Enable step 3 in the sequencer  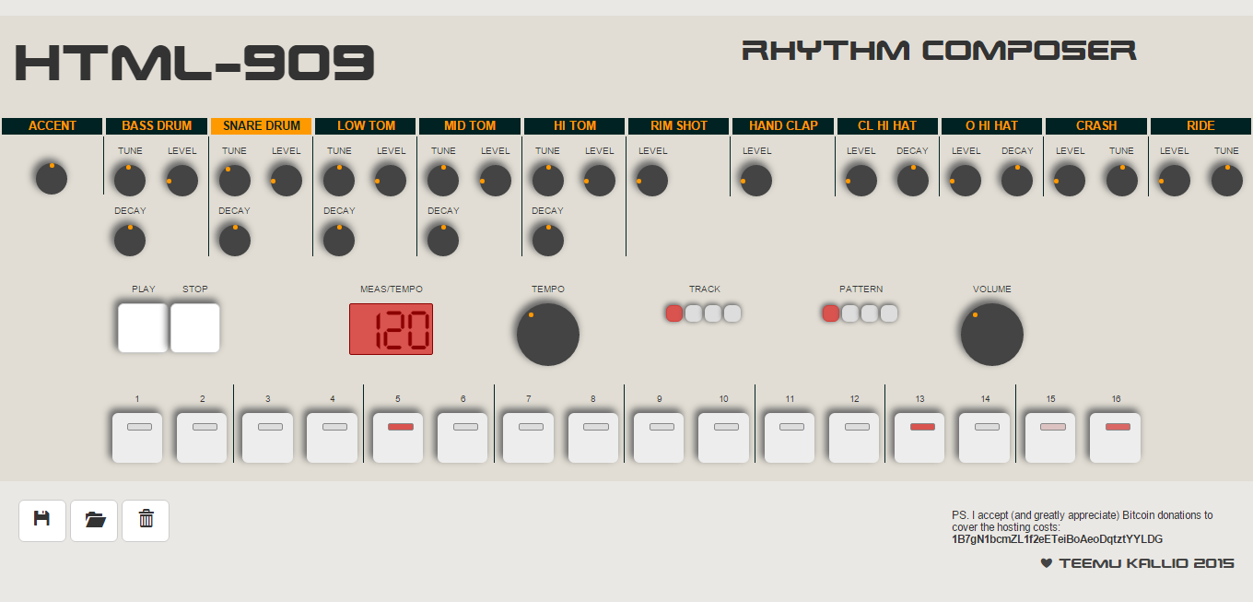(x=268, y=438)
